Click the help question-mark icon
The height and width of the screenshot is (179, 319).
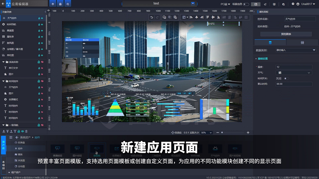point(293,4)
